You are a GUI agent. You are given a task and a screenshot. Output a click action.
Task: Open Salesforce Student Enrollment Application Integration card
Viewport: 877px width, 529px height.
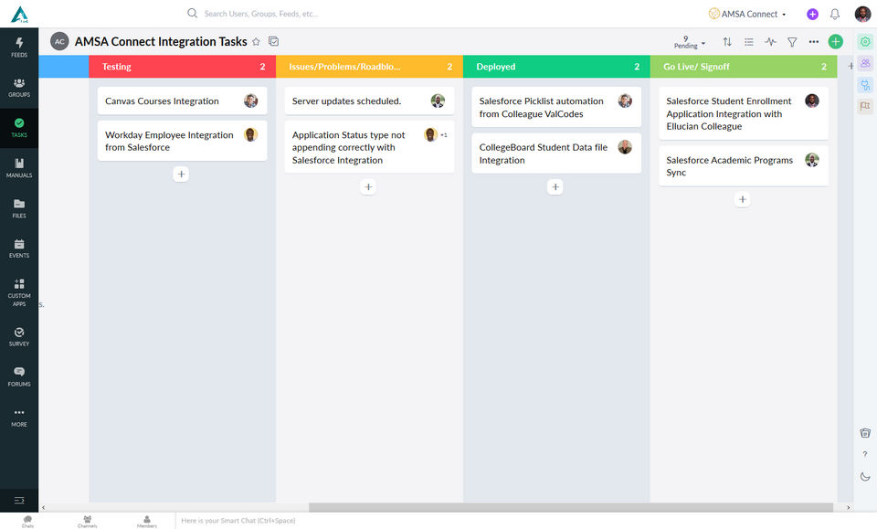(744, 113)
